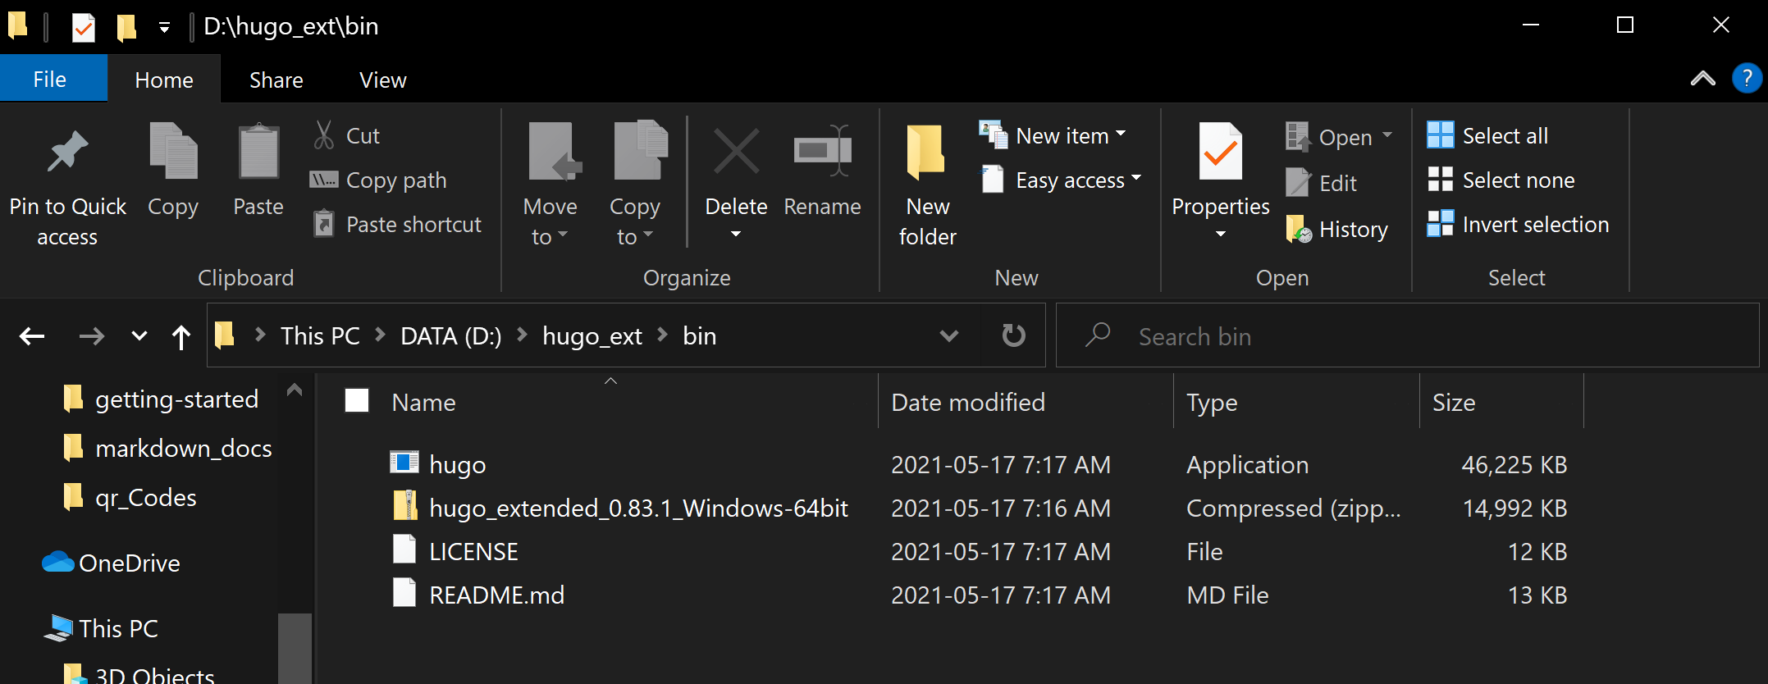Switch to the Home ribbon tab
Image resolution: width=1768 pixels, height=684 pixels.
[164, 80]
